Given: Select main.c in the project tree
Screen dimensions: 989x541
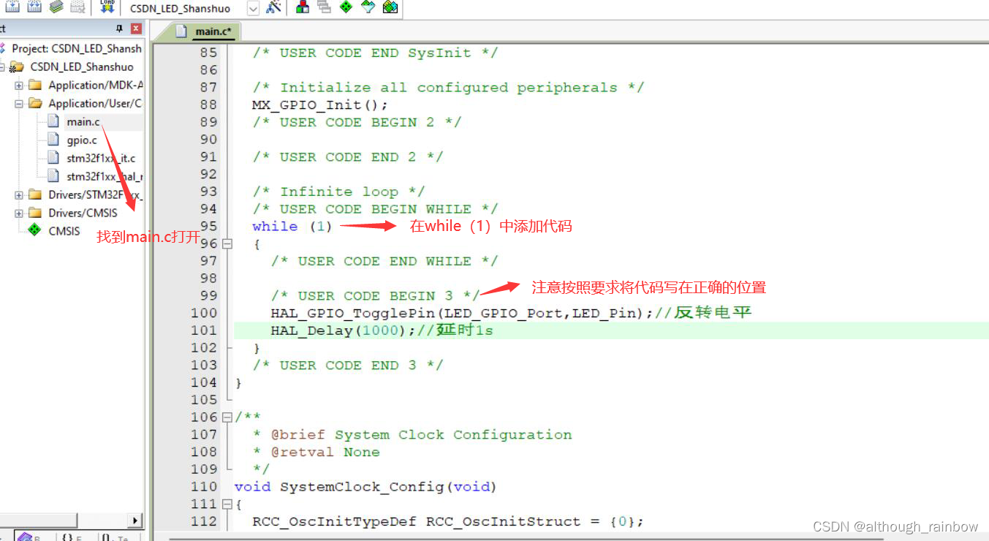Looking at the screenshot, I should coord(83,121).
